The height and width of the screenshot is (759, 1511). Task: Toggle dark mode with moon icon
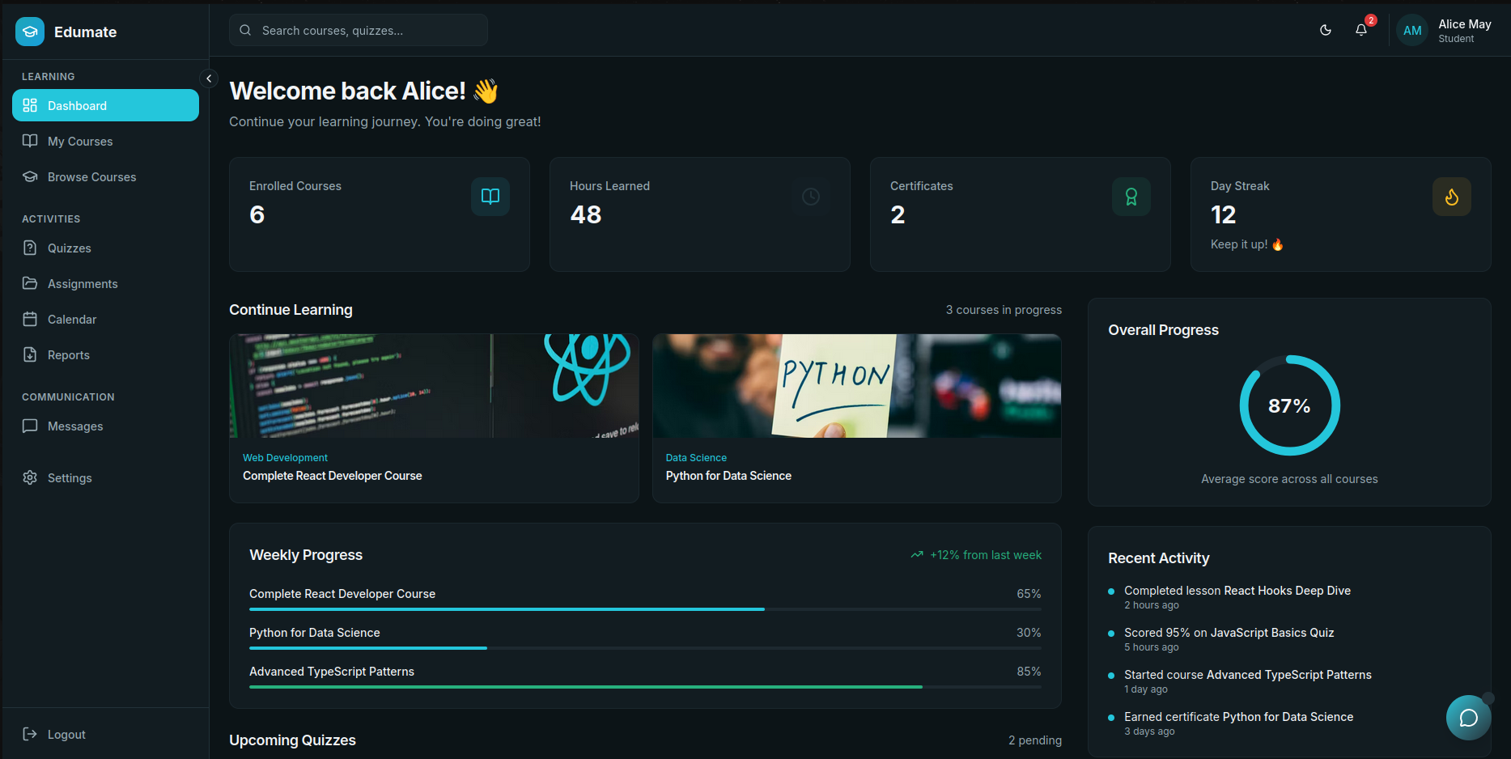pyautogui.click(x=1326, y=30)
